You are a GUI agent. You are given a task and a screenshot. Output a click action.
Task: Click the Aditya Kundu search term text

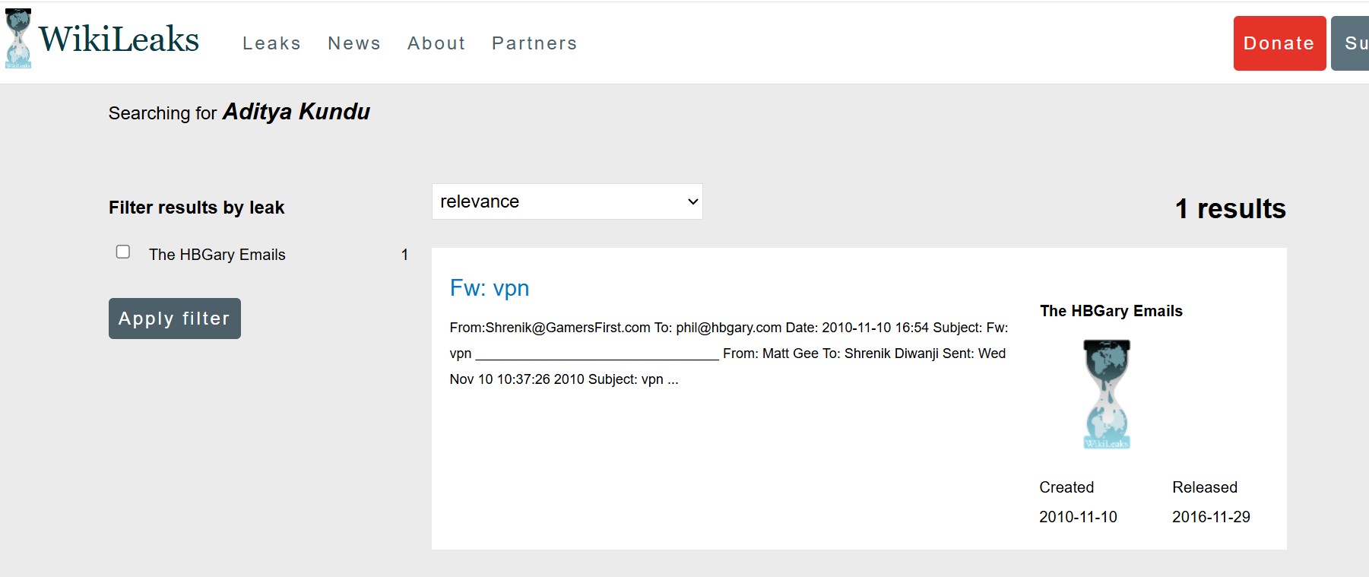coord(296,112)
